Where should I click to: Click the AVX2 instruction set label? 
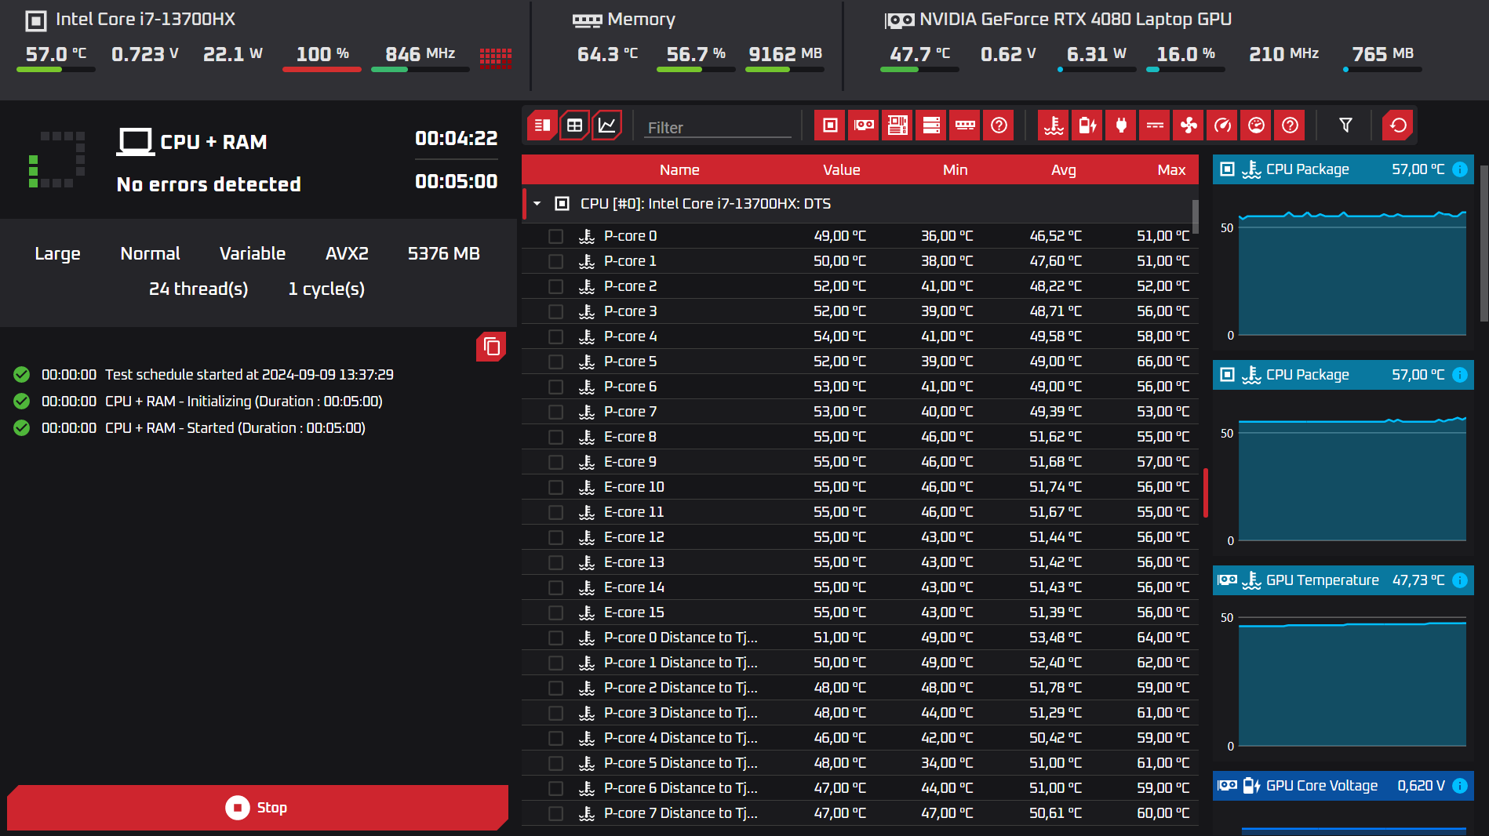[x=347, y=254]
